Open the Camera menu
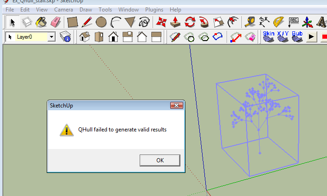Viewport: 327px width, 196px height. click(64, 10)
